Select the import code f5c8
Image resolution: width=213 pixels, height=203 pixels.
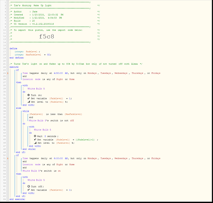coord(47,37)
